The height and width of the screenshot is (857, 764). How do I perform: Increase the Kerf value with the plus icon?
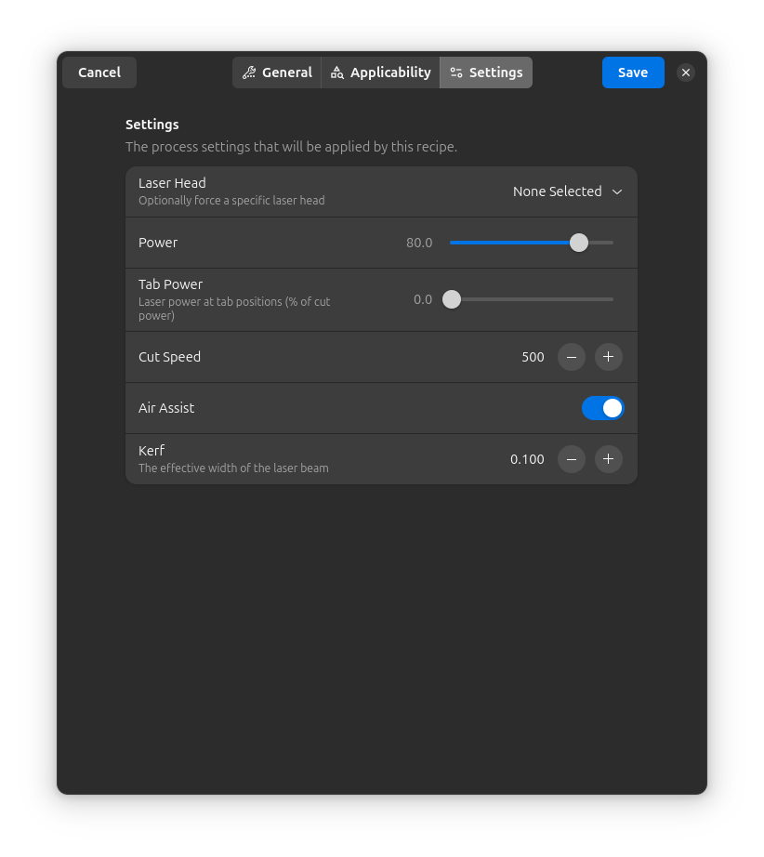coord(608,458)
